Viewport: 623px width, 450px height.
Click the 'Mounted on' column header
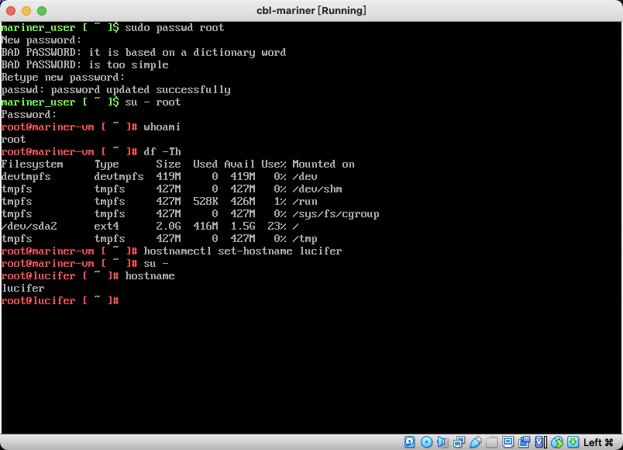tap(323, 164)
